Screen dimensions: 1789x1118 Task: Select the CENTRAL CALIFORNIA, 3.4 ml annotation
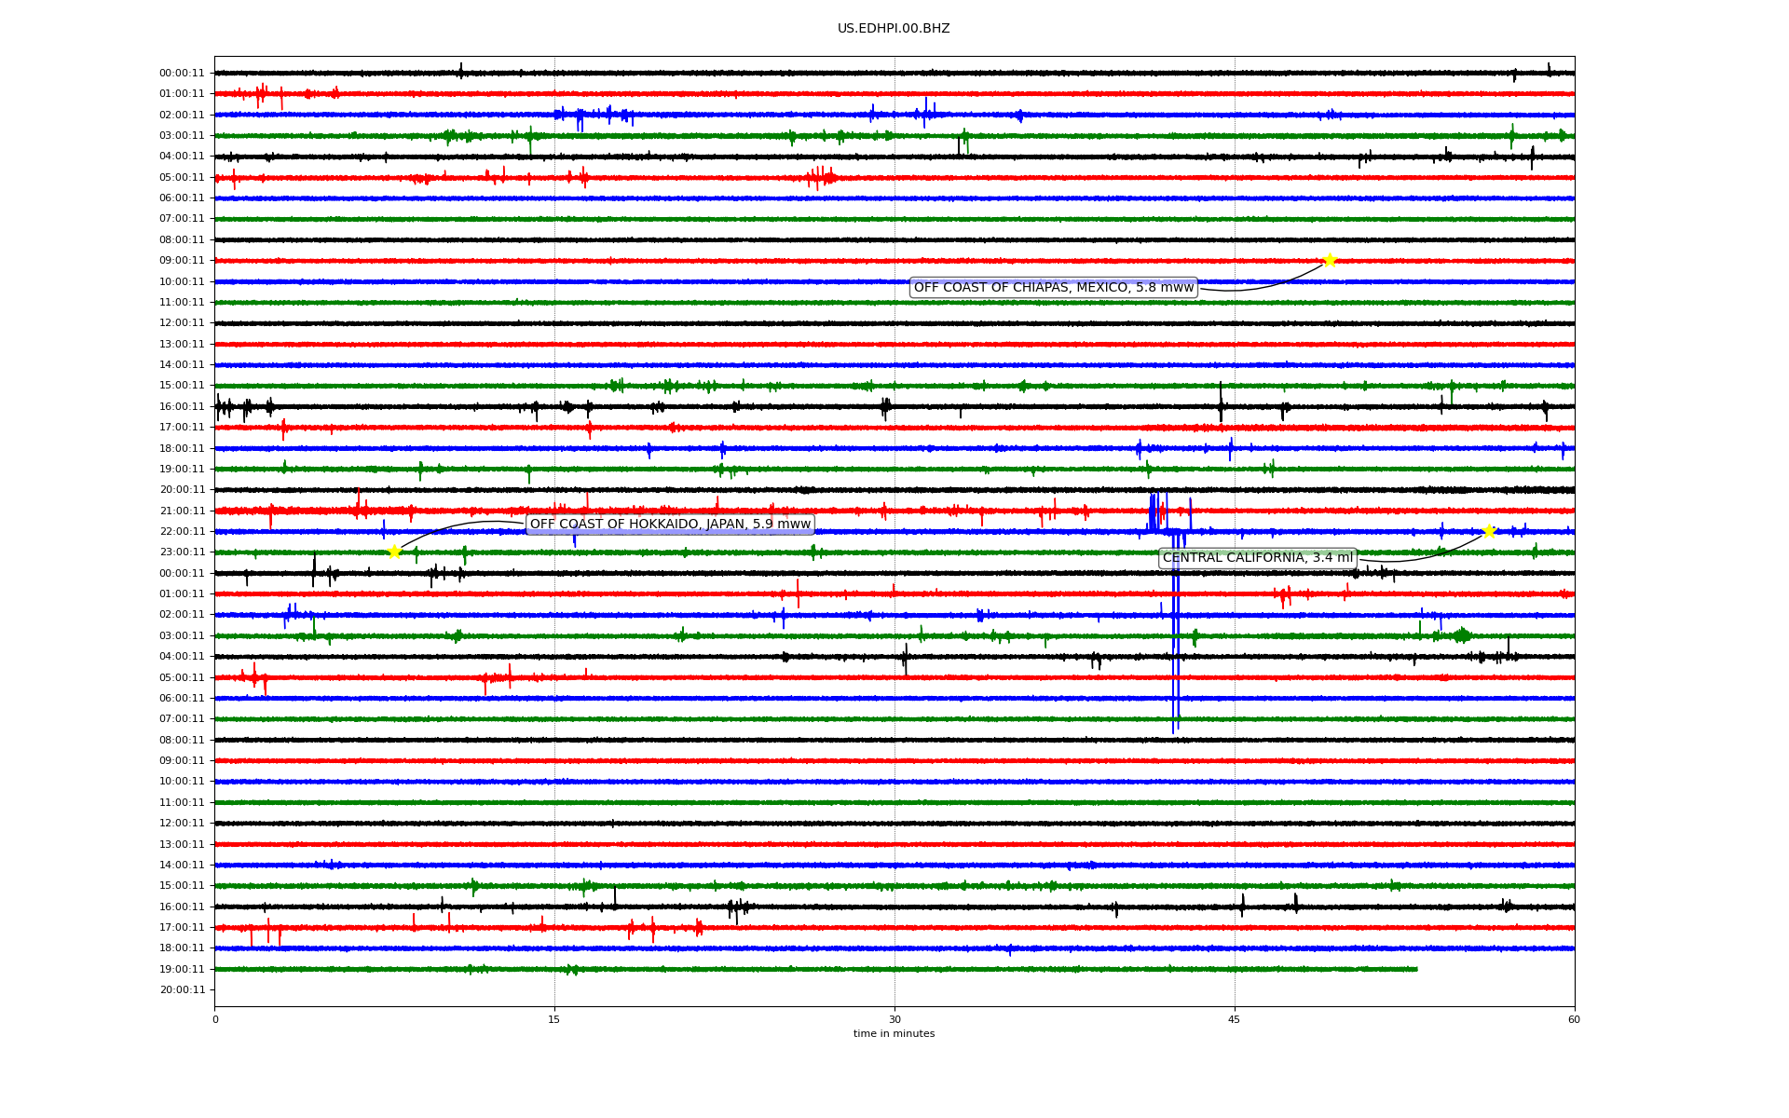pos(1258,558)
